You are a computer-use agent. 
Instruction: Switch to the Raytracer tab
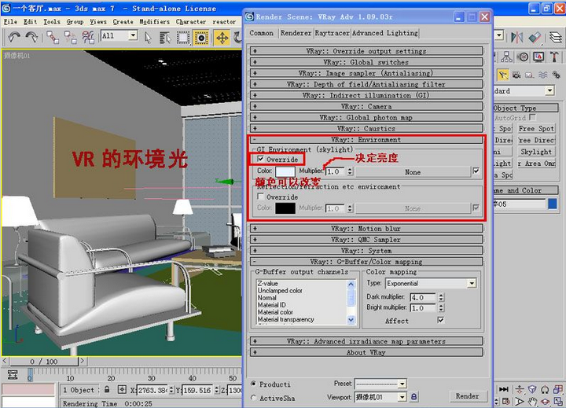[x=332, y=33]
